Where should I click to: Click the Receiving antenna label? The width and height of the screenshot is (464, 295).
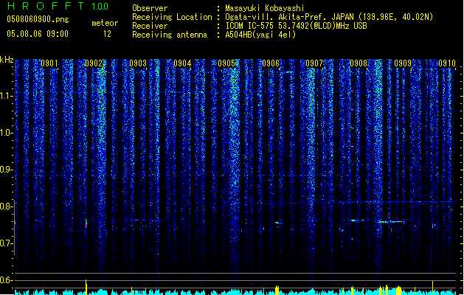pyautogui.click(x=170, y=35)
